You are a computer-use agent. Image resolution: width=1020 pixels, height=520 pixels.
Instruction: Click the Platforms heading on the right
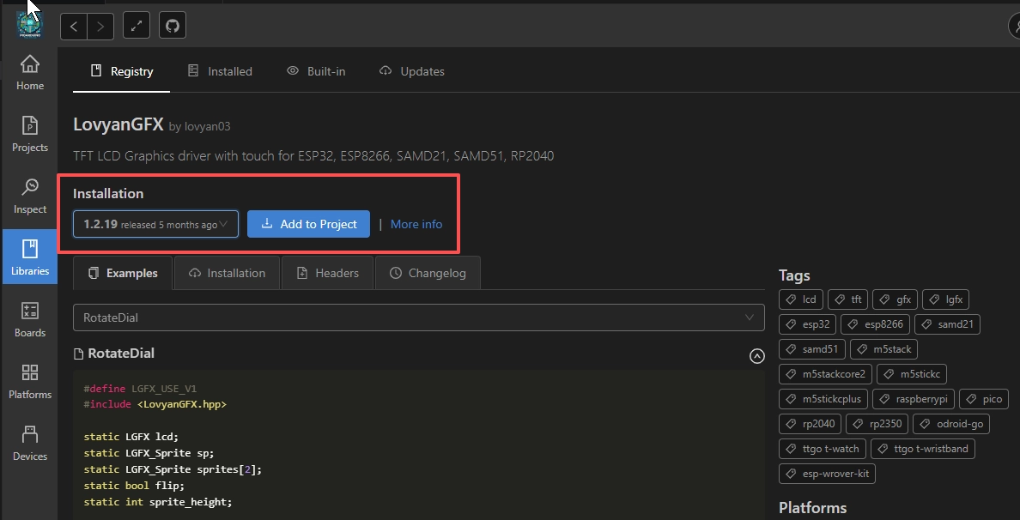point(812,508)
